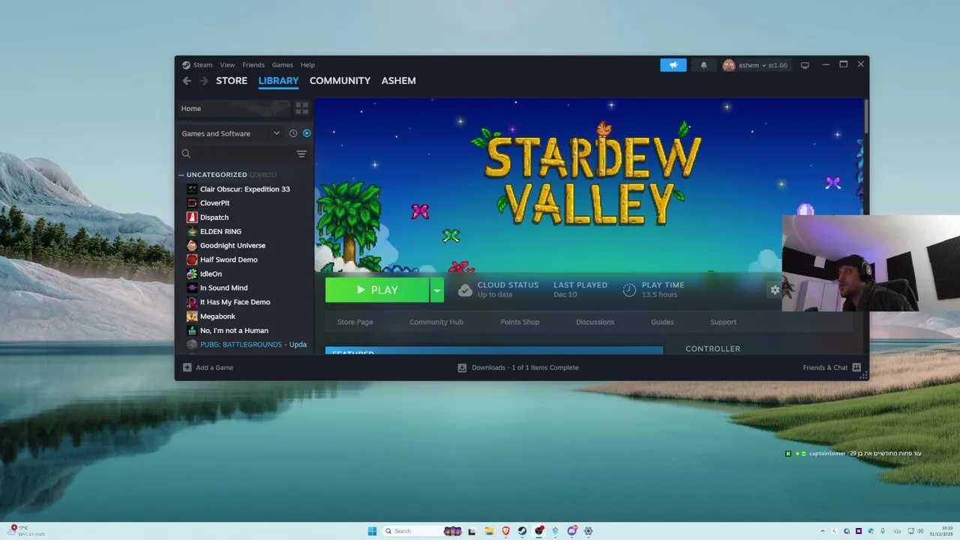Sort library by recent activity clock icon
The height and width of the screenshot is (540, 960).
click(x=293, y=133)
